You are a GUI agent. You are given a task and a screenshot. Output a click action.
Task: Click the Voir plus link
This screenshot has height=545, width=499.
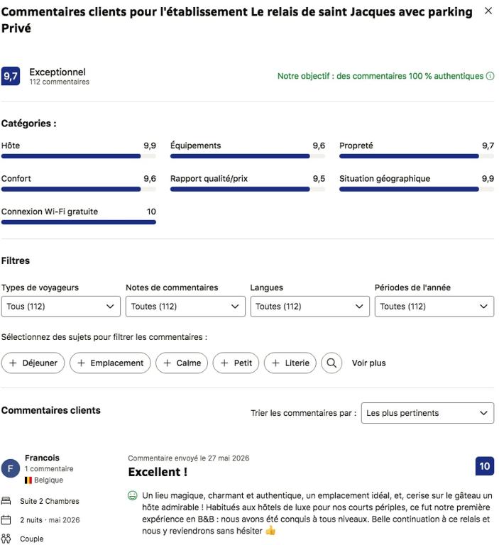[x=368, y=363]
